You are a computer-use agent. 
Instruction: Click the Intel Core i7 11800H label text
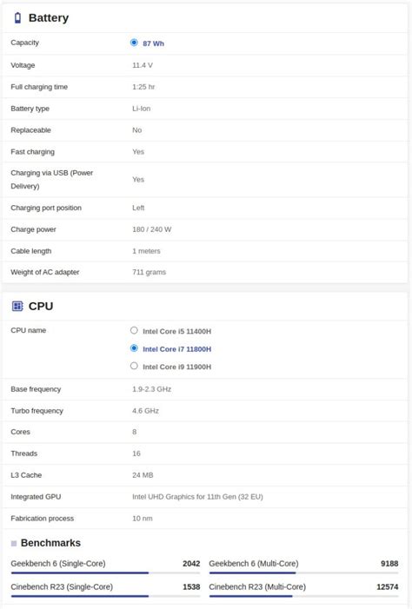click(x=176, y=349)
